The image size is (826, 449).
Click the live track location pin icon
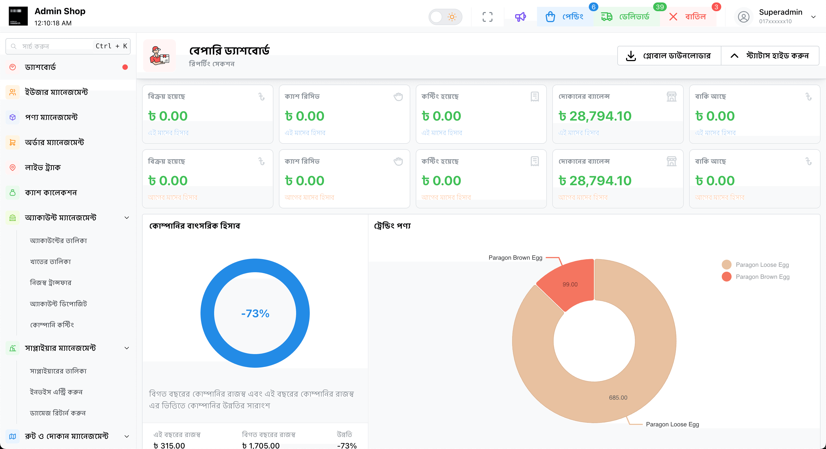[13, 167]
